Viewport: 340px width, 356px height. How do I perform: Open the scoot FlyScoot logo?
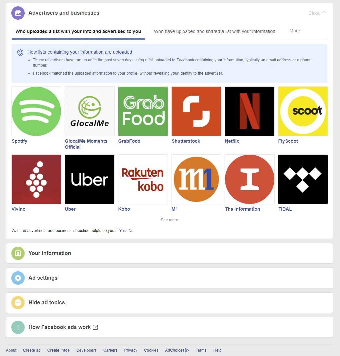(303, 111)
